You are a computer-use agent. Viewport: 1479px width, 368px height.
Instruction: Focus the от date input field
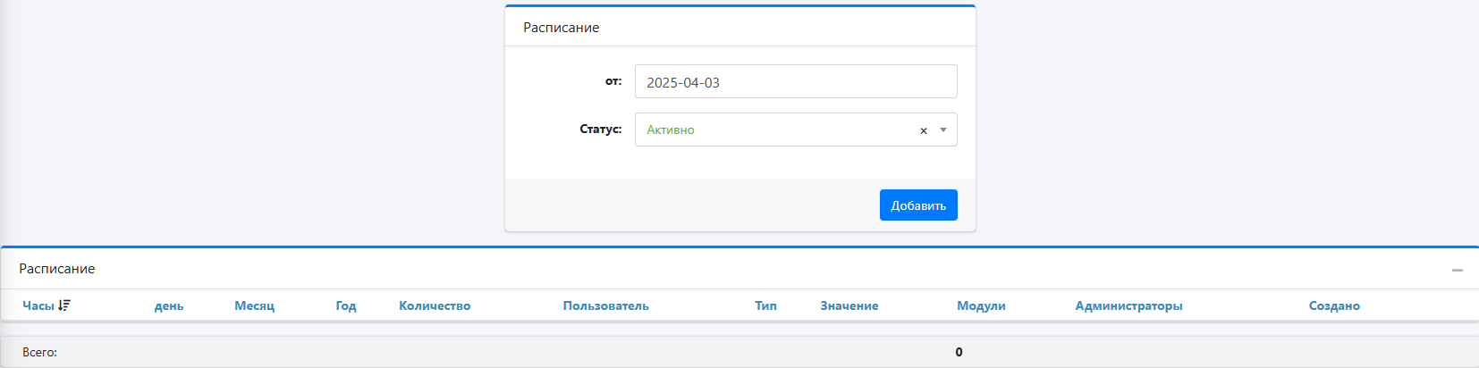pos(796,81)
